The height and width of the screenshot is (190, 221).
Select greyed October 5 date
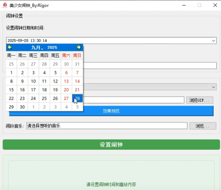[x=77, y=107]
